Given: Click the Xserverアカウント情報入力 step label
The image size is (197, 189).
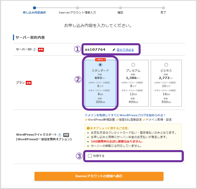Looking at the screenshot, I should 77,13.
